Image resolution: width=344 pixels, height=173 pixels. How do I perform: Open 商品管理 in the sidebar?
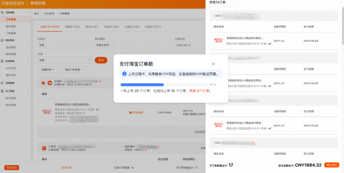(11, 54)
